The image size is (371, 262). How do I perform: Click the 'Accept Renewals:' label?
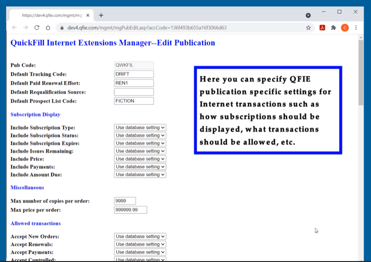click(x=32, y=245)
